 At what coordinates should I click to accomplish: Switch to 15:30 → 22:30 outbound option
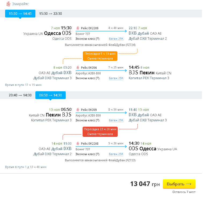click(50, 14)
